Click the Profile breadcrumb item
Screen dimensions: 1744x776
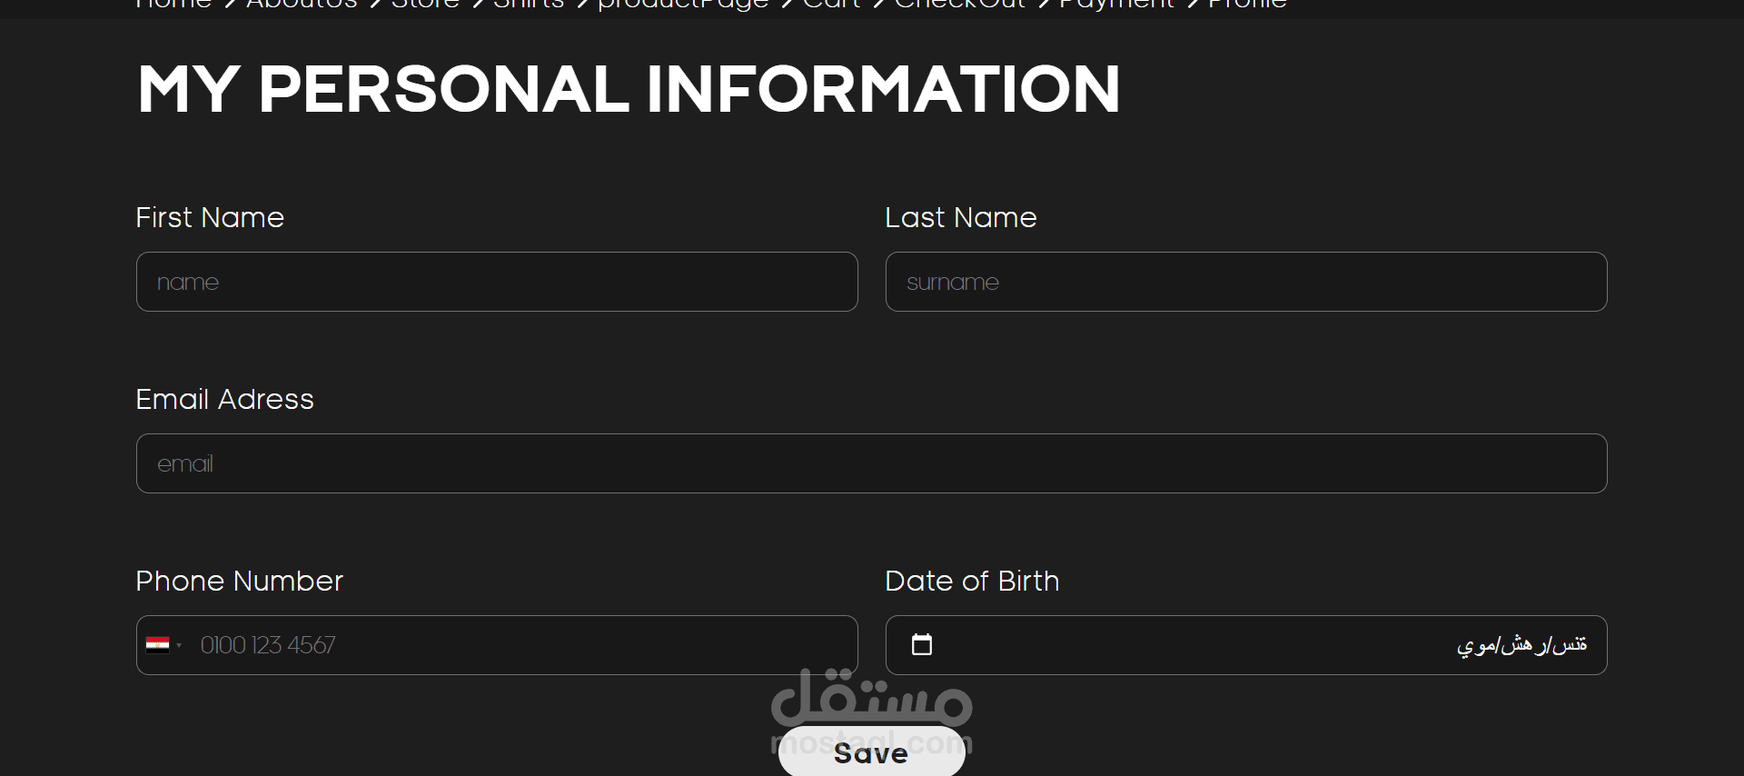click(x=1247, y=4)
